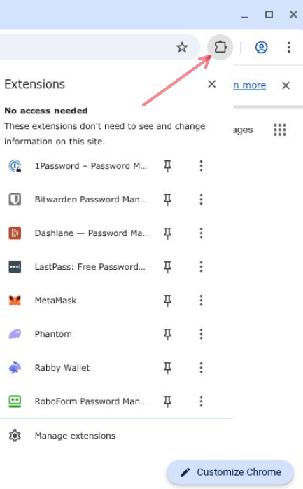303x489 pixels.
Task: Click the Rabby Wallet rabbit icon
Action: [15, 368]
